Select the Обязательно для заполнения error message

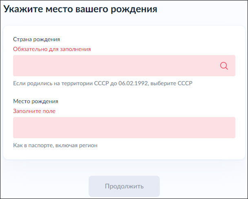tap(52, 49)
